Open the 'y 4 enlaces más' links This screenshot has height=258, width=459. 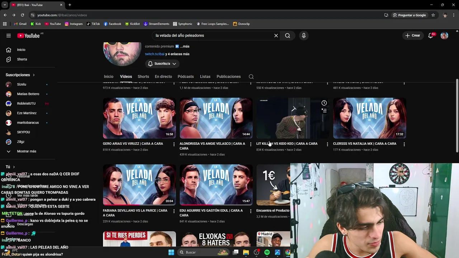click(x=177, y=54)
